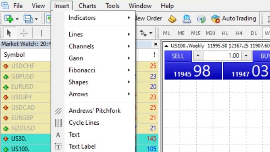The height and width of the screenshot is (152, 270).
Task: Click the letter A Text icon
Action: [x=58, y=135]
